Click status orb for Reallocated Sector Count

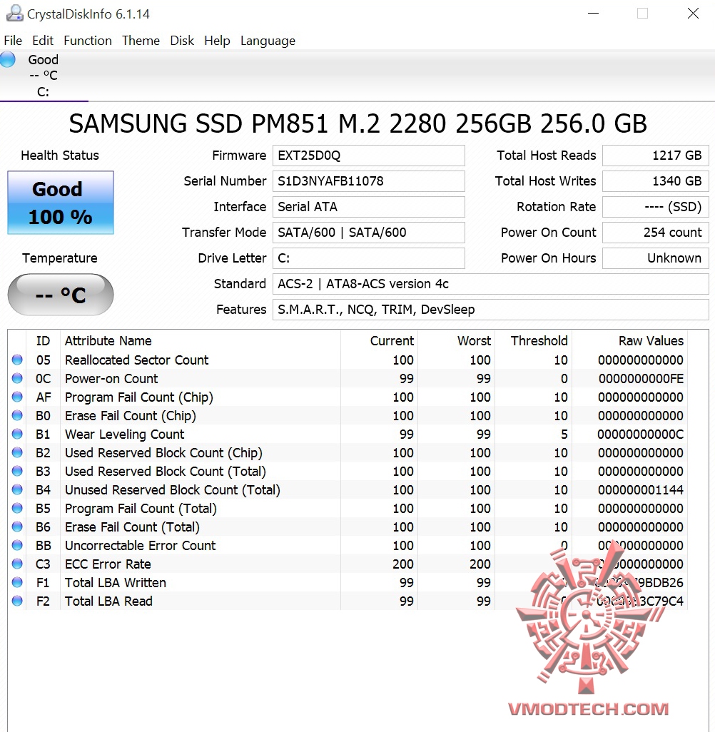(x=17, y=360)
